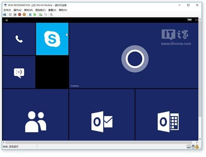Click the Cortana label text on the tile
The width and height of the screenshot is (206, 157).
point(75,86)
